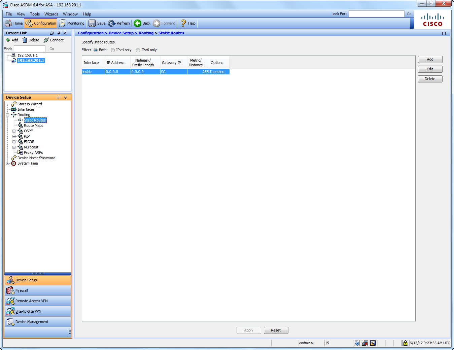Select the IPv4 only filter
This screenshot has height=350, width=454.
point(113,50)
